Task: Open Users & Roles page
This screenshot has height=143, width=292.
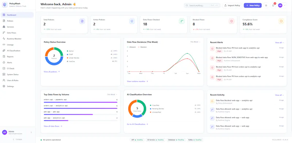Action: click(17, 80)
